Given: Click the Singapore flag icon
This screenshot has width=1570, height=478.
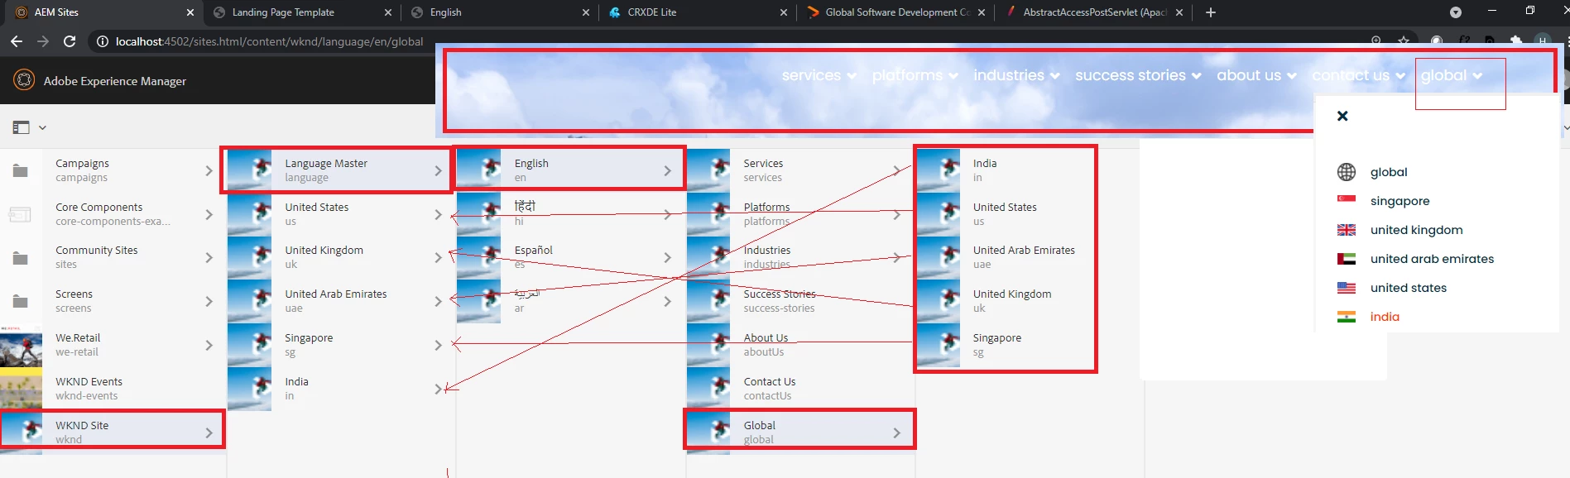Looking at the screenshot, I should (x=1347, y=201).
